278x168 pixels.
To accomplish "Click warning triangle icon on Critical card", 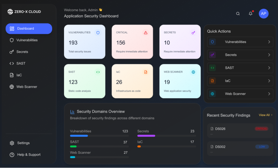I will click(146, 33).
